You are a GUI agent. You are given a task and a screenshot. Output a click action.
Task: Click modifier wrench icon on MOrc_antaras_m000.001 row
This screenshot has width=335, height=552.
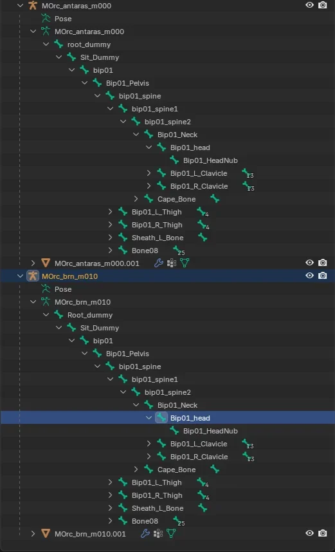159,263
